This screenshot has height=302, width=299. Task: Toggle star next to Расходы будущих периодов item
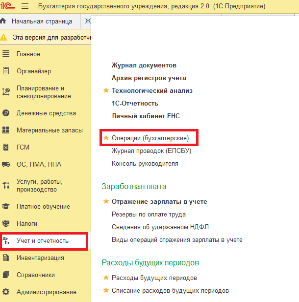[106, 278]
